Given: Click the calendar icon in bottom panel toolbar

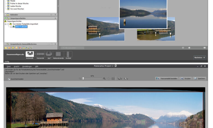Looking at the screenshot, I should [x=24, y=48].
